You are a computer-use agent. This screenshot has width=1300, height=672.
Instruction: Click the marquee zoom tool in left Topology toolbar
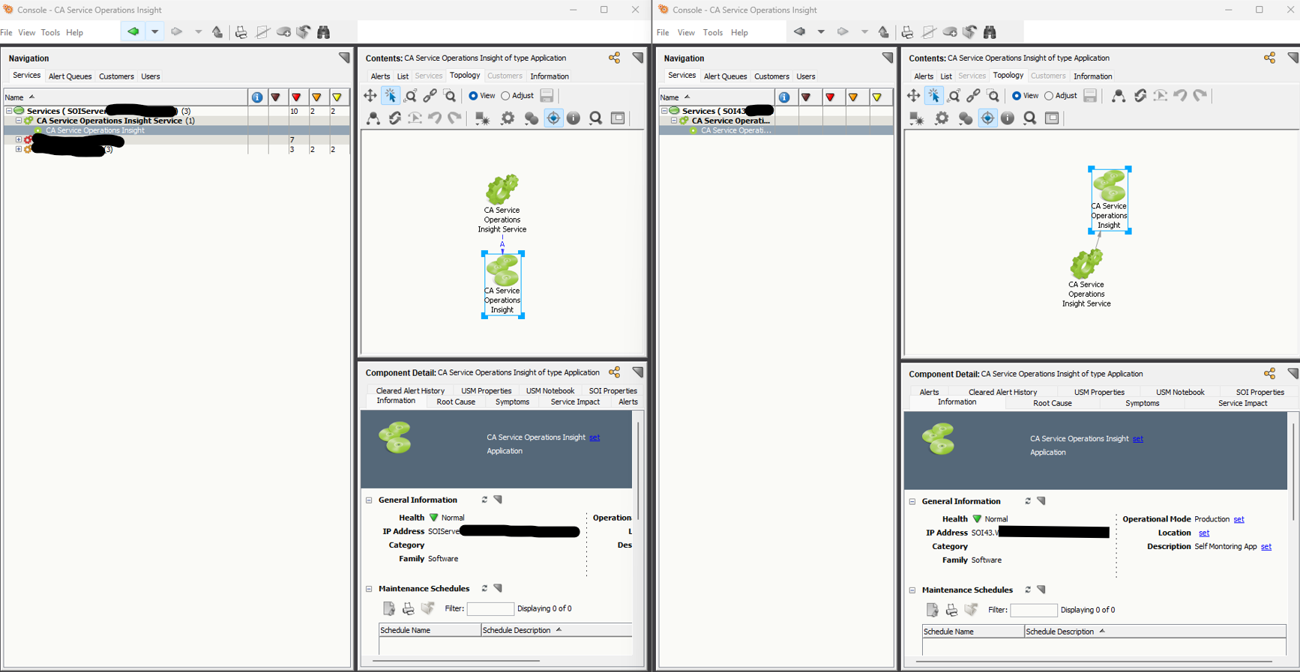[x=450, y=96]
